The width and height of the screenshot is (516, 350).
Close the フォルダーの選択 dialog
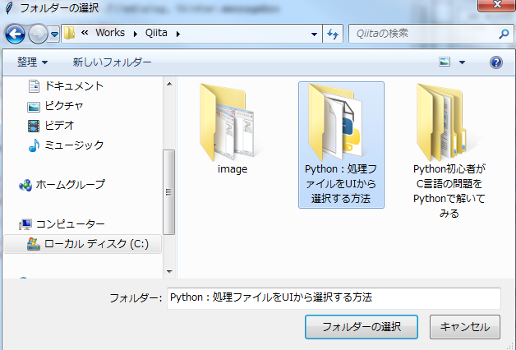[496, 5]
